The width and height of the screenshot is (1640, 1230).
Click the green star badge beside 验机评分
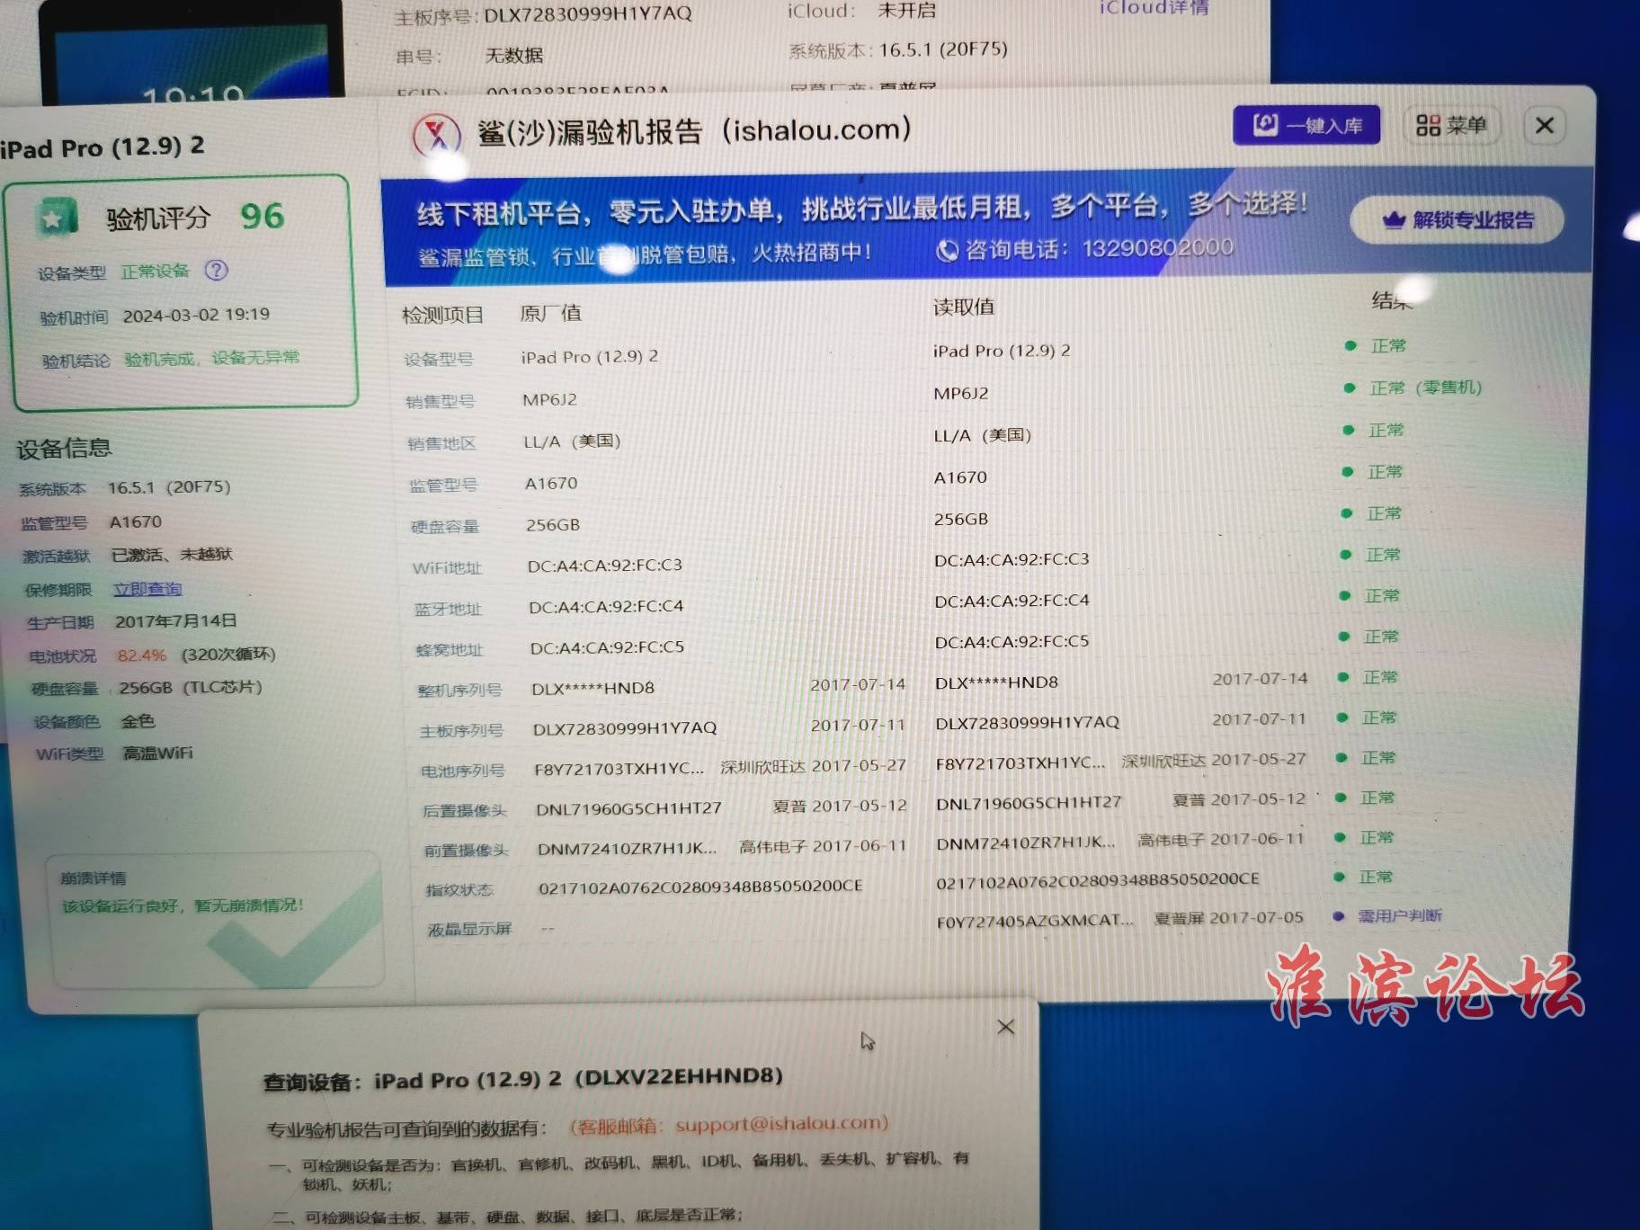tap(57, 218)
